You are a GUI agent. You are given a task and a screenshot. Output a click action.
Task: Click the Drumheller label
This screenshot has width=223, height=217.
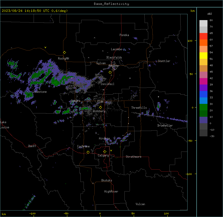(x=165, y=126)
